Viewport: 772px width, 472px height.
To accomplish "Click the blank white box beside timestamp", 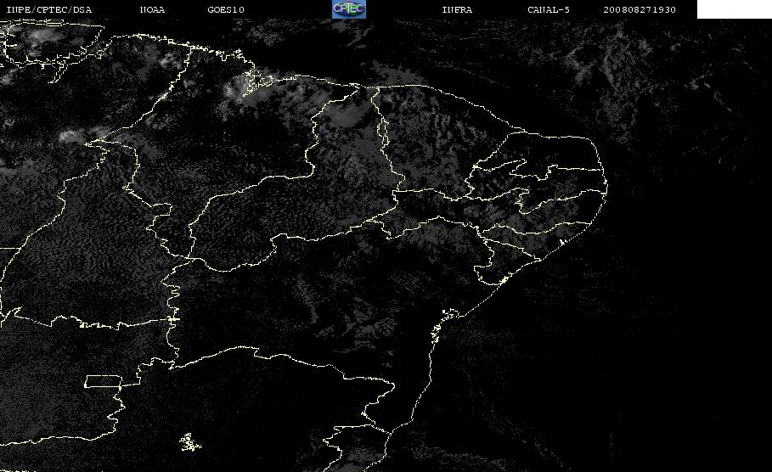I will click(734, 9).
